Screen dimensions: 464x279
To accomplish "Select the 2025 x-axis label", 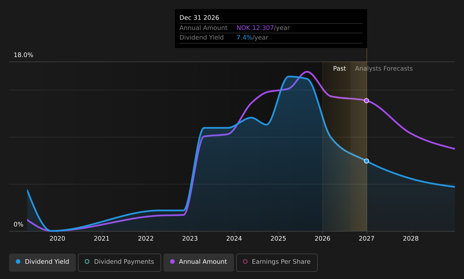I will click(x=278, y=239).
